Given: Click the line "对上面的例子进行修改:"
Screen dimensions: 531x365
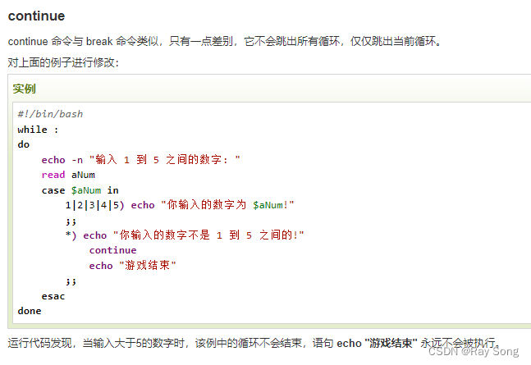Looking at the screenshot, I should tap(63, 62).
